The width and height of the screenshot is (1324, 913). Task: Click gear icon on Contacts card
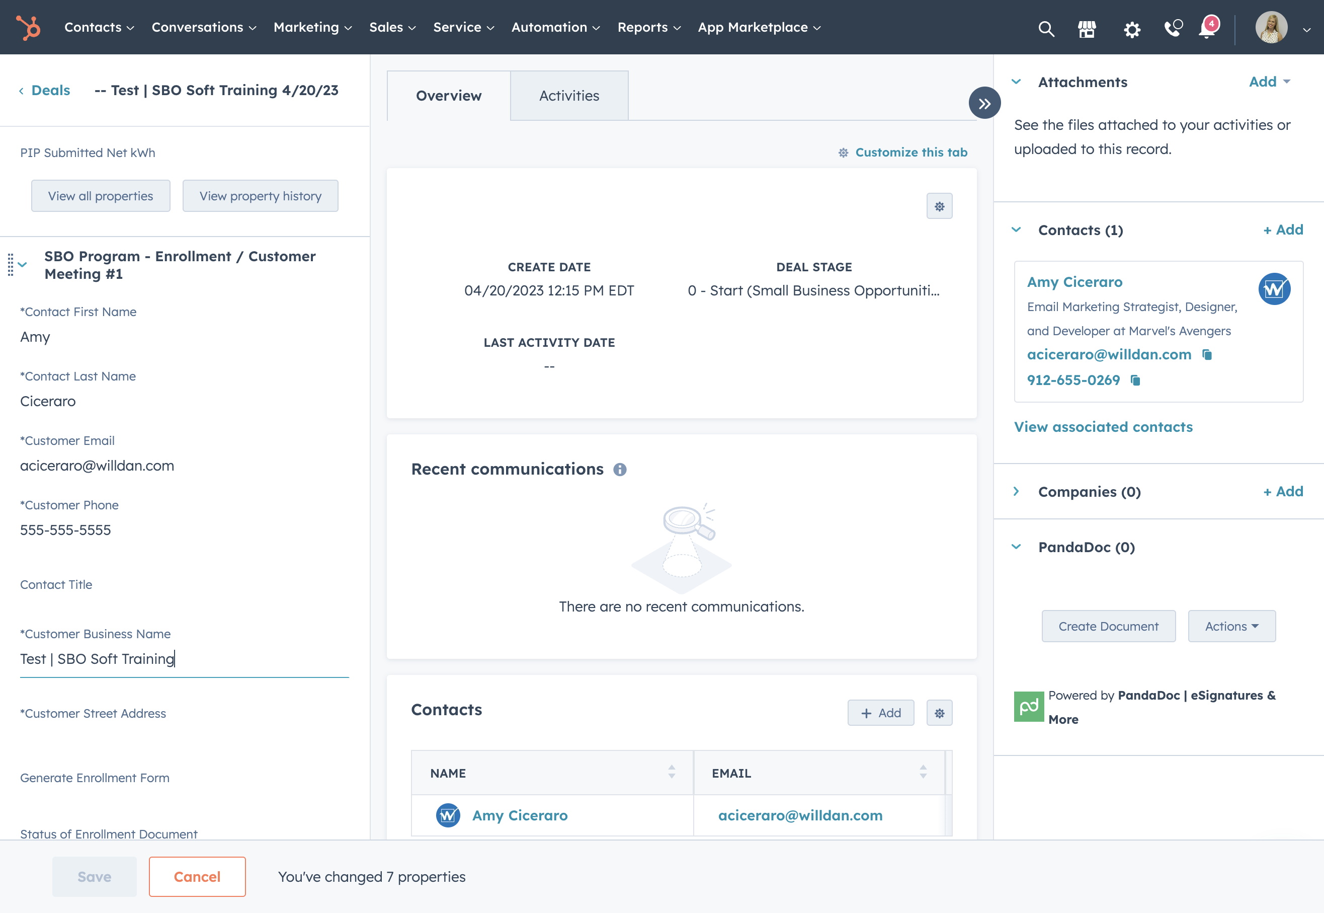coord(939,713)
